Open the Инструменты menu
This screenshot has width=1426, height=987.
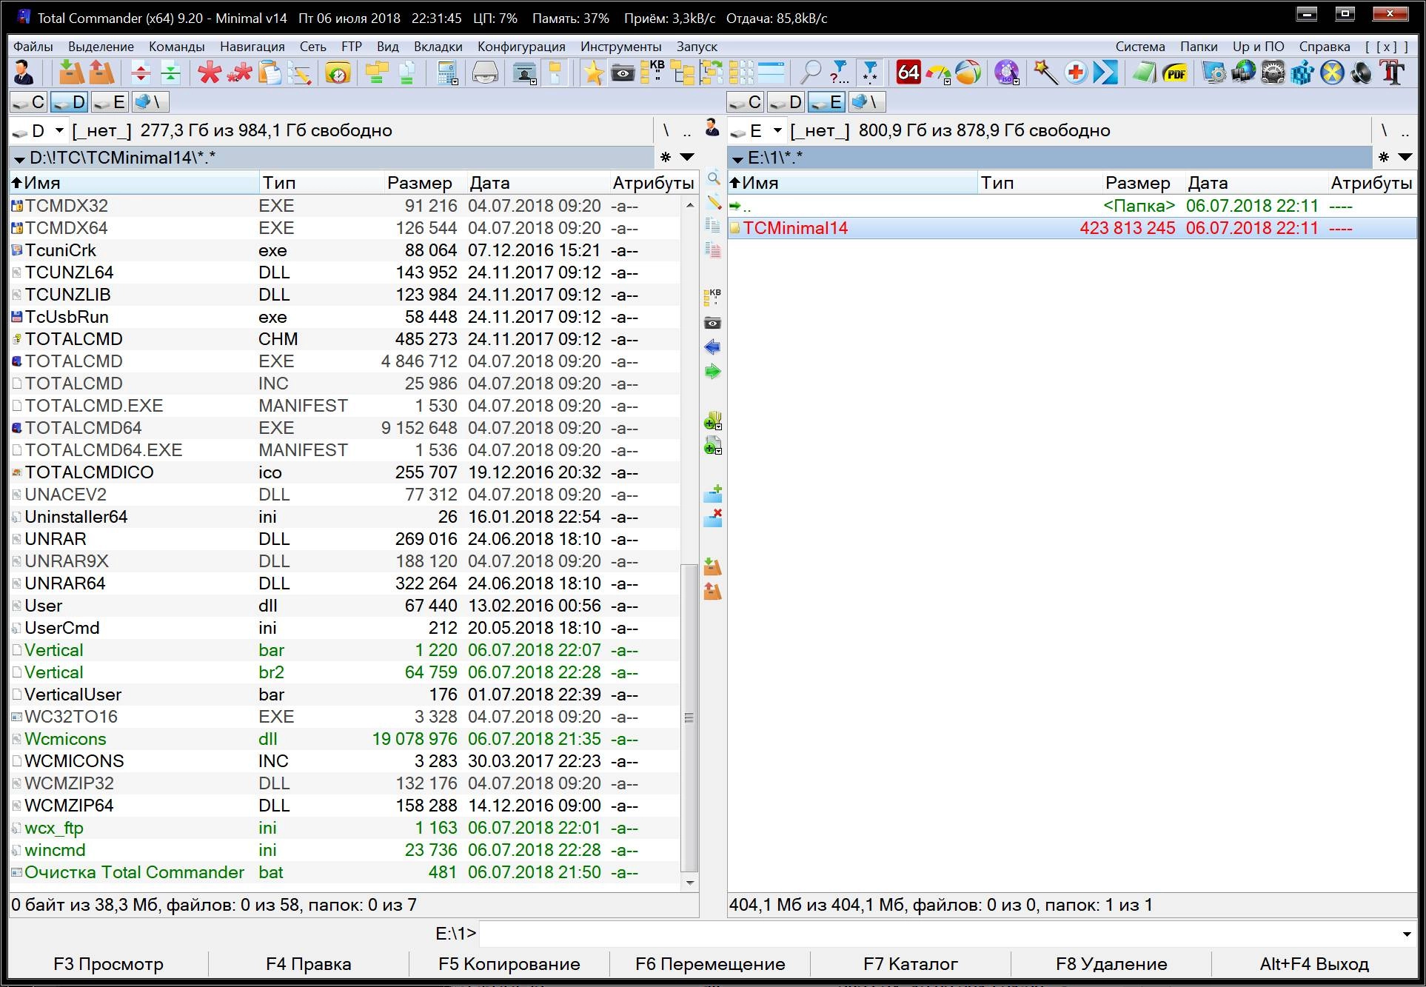point(621,47)
